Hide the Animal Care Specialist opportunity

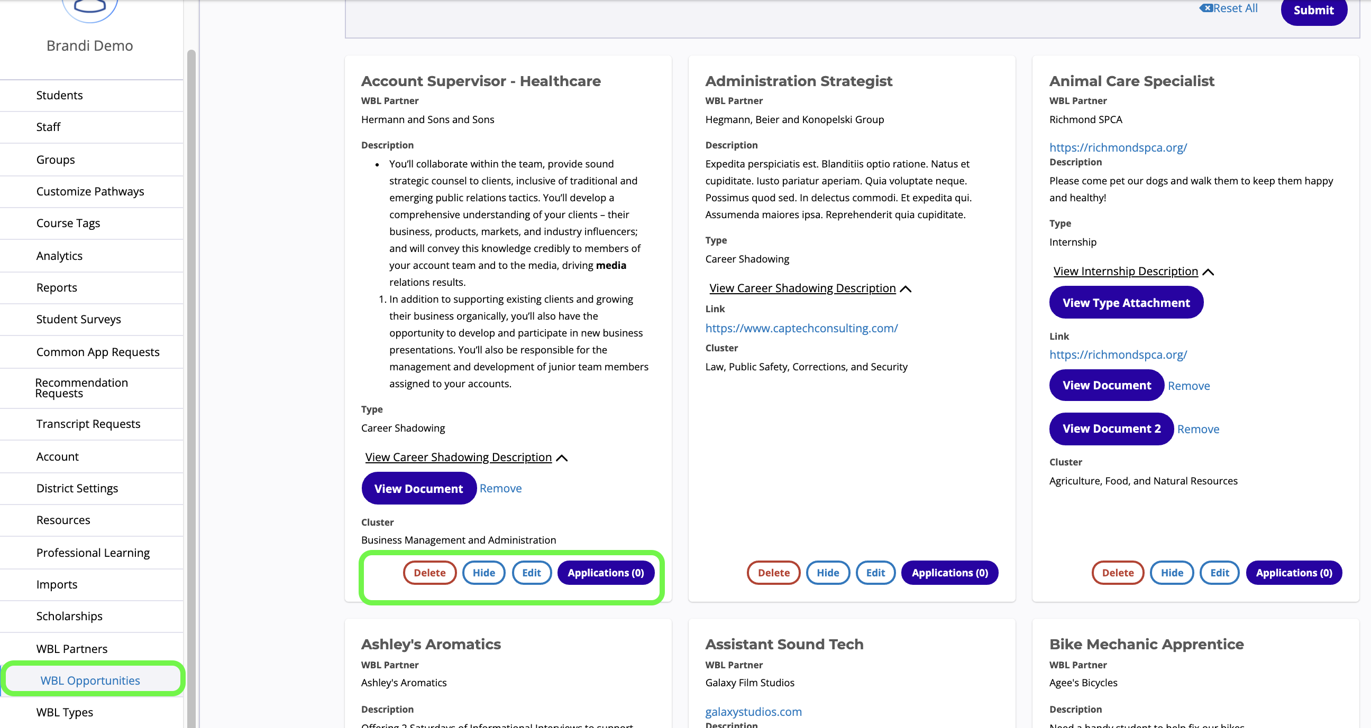click(x=1172, y=573)
